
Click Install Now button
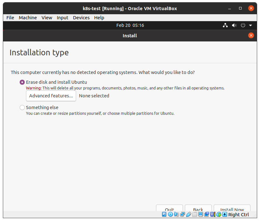coord(232,208)
